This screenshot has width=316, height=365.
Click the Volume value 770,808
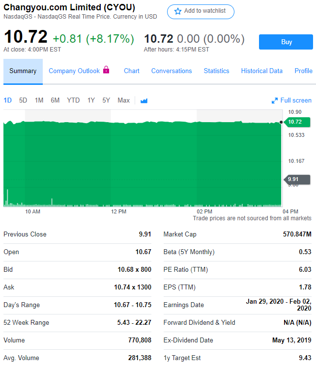coord(140,340)
